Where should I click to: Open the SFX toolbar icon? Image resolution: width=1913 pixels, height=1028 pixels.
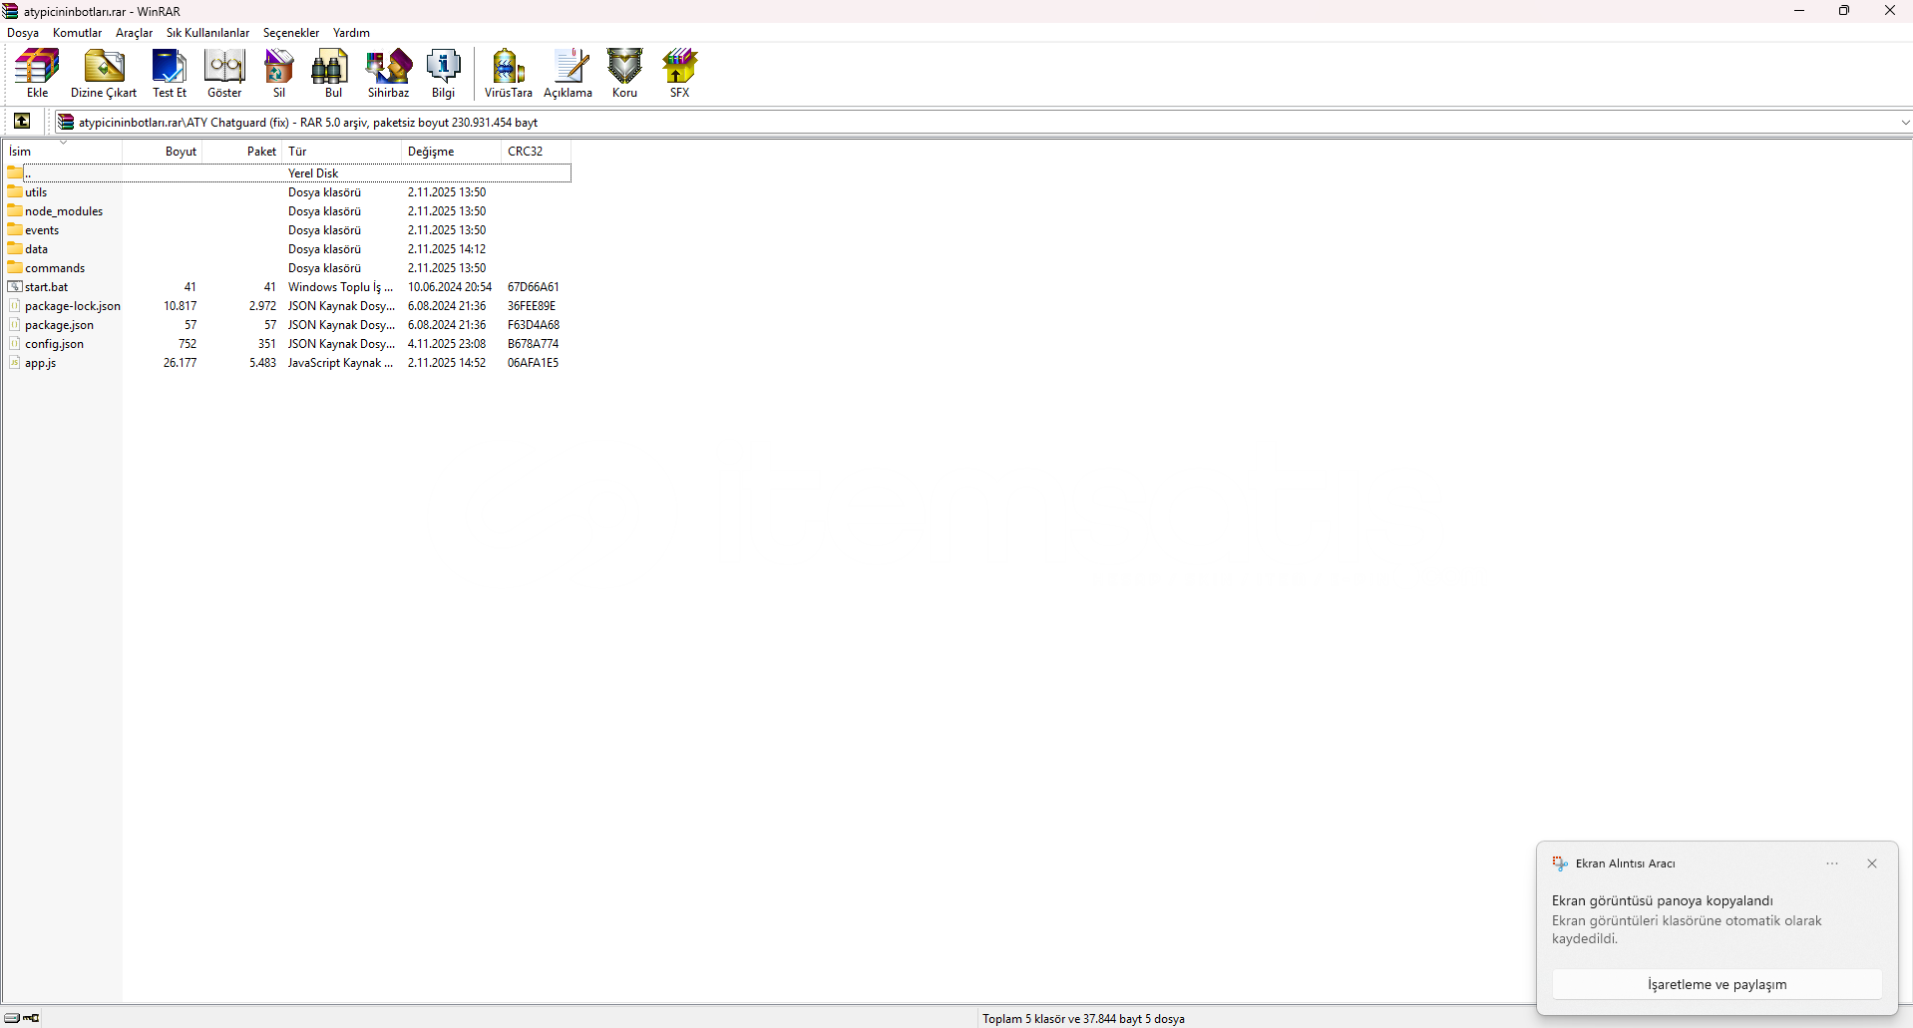coord(679,73)
